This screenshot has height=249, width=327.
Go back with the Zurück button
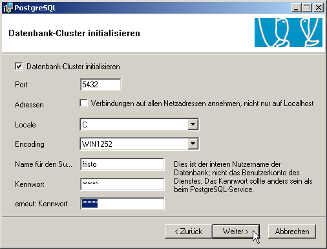click(189, 232)
